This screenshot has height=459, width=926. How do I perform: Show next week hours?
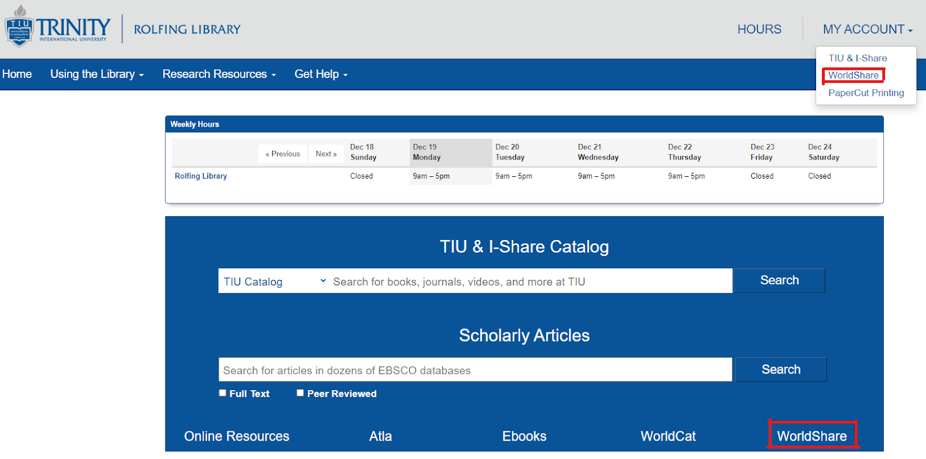[326, 154]
